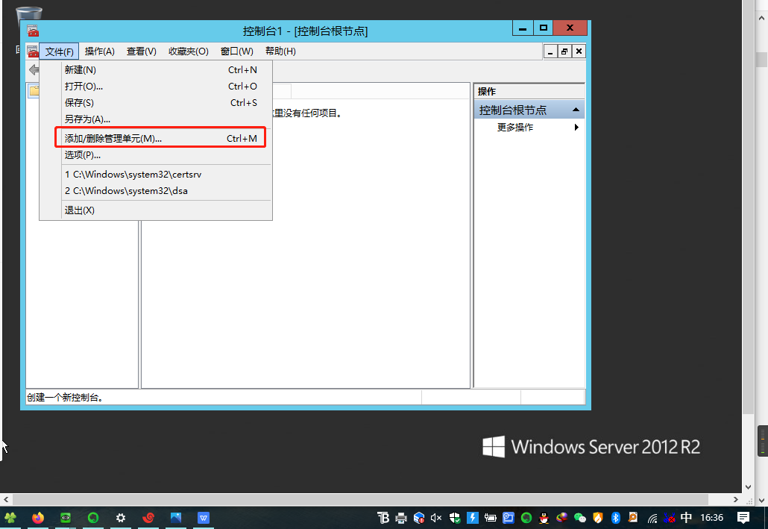Click the blue camera tray icon
Image resolution: width=768 pixels, height=529 pixels.
pyautogui.click(x=509, y=518)
